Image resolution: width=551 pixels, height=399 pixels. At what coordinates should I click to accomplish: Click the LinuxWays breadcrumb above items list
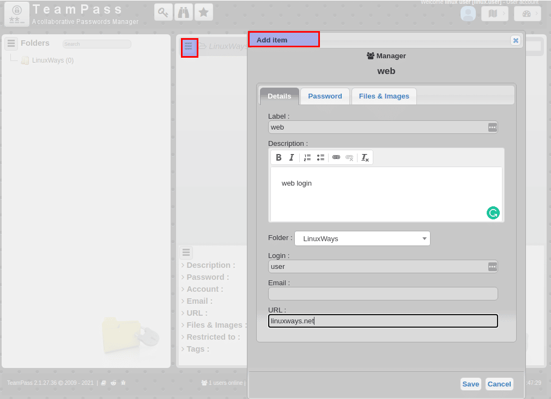[228, 46]
